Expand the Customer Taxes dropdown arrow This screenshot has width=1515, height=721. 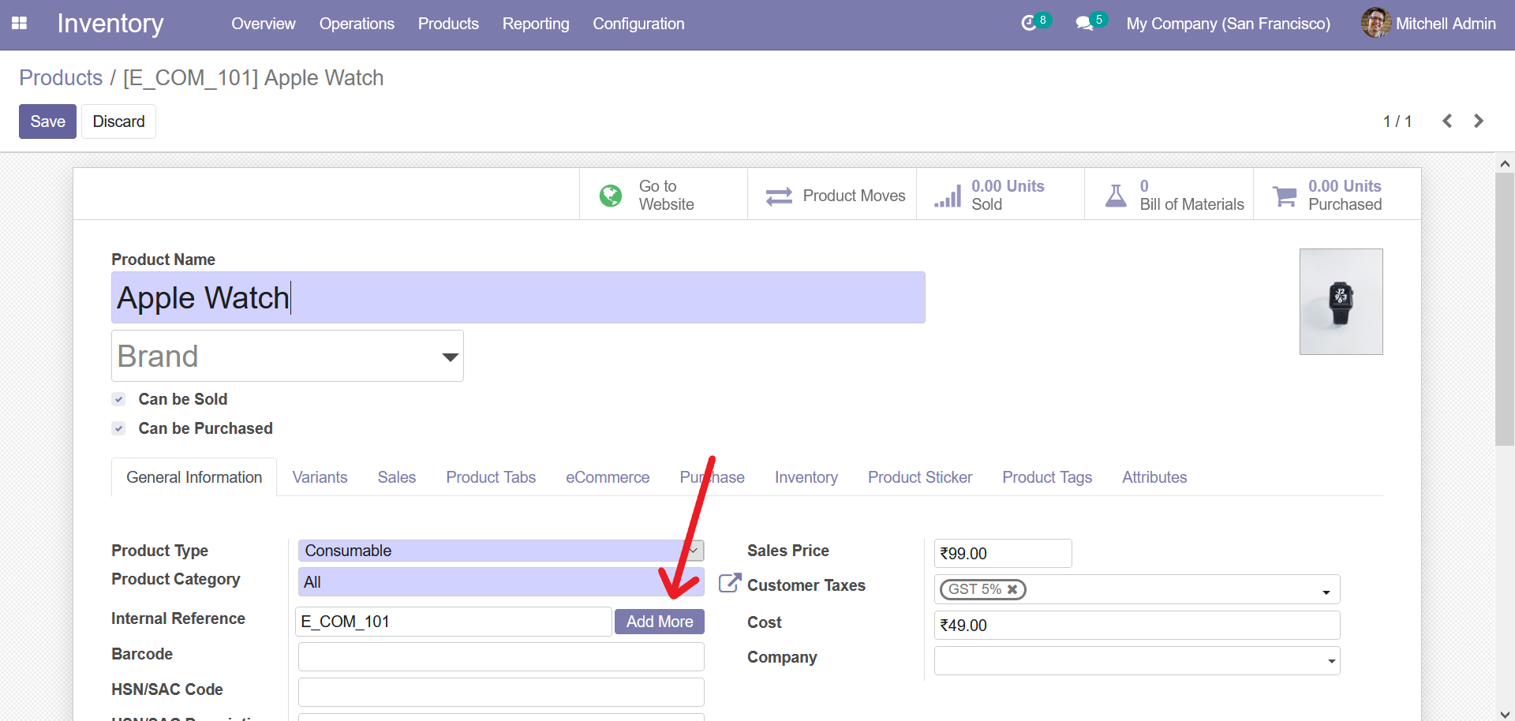click(1326, 592)
